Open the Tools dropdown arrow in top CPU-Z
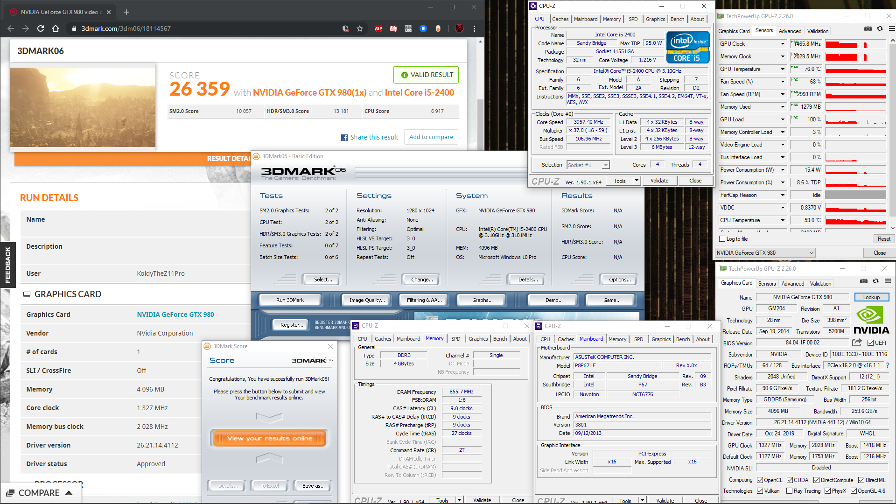The width and height of the screenshot is (896, 504). (x=637, y=181)
